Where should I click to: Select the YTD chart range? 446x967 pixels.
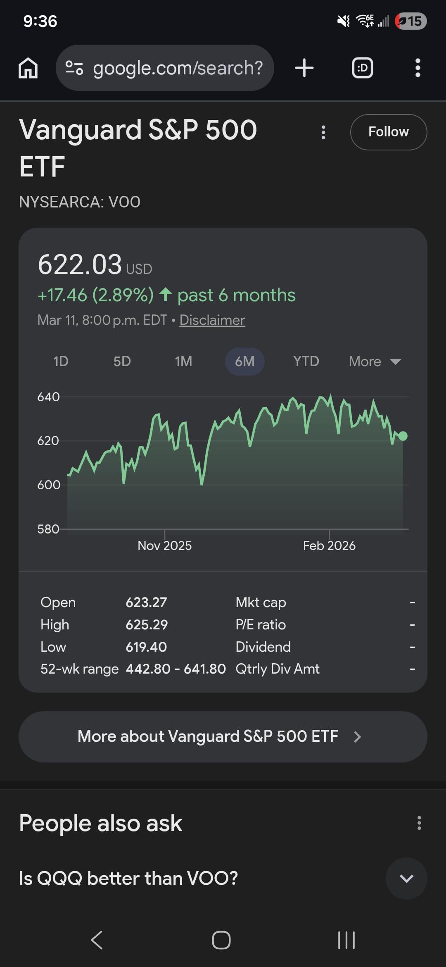[x=306, y=362]
